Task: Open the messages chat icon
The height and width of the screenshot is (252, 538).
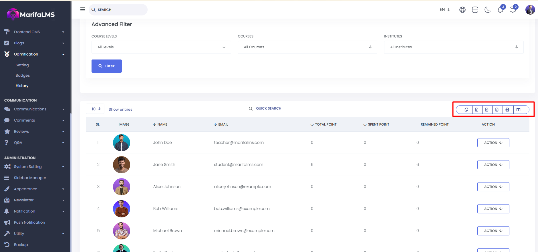Action: click(513, 10)
